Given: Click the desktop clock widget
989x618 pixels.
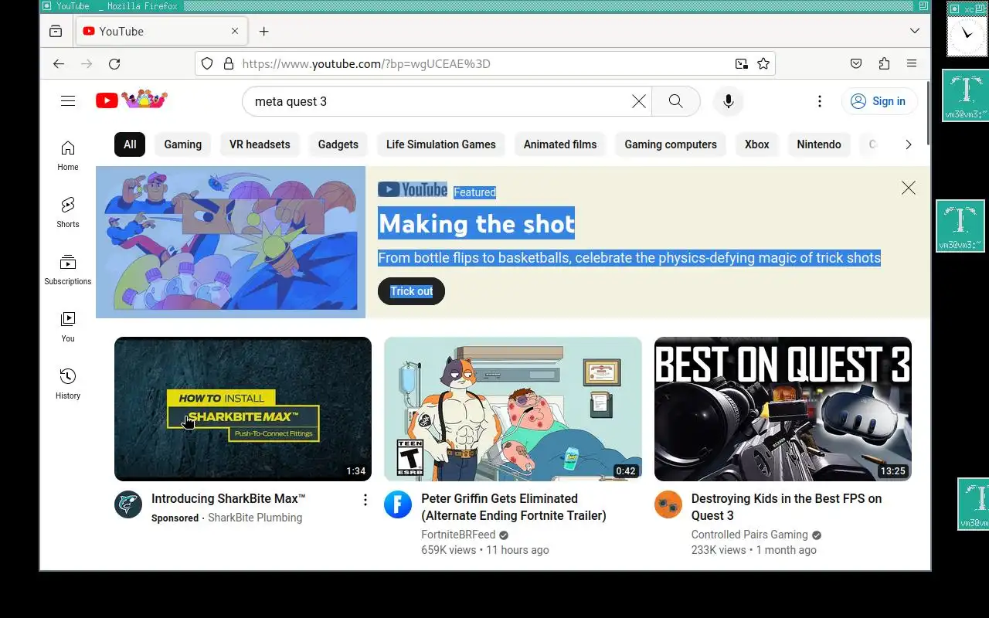Looking at the screenshot, I should (967, 34).
